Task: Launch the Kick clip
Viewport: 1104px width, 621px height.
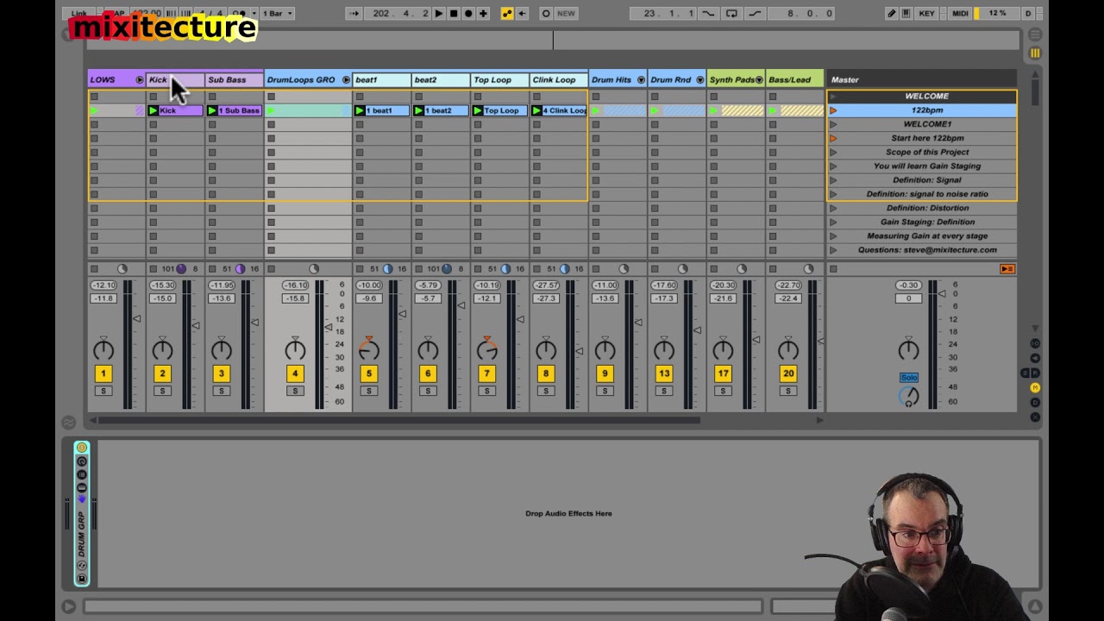Action: tap(153, 110)
